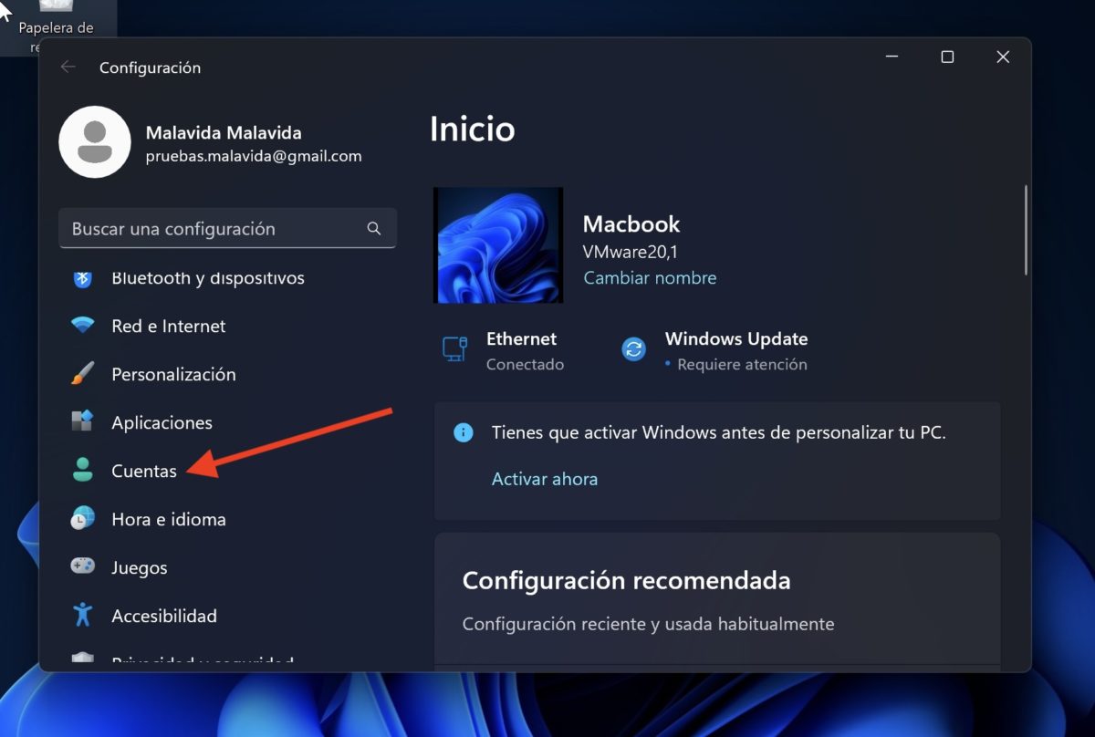Click the Activar ahora link
The image size is (1095, 737).
click(x=545, y=478)
